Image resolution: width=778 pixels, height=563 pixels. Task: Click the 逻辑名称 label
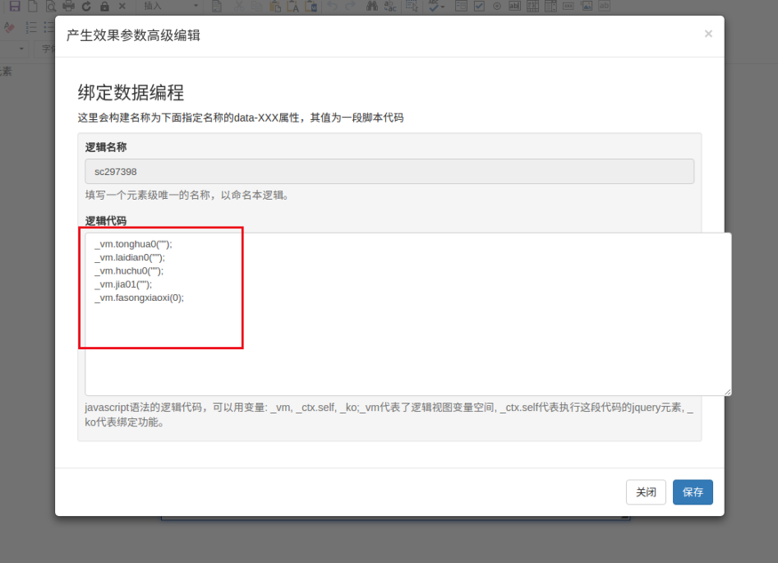[106, 147]
